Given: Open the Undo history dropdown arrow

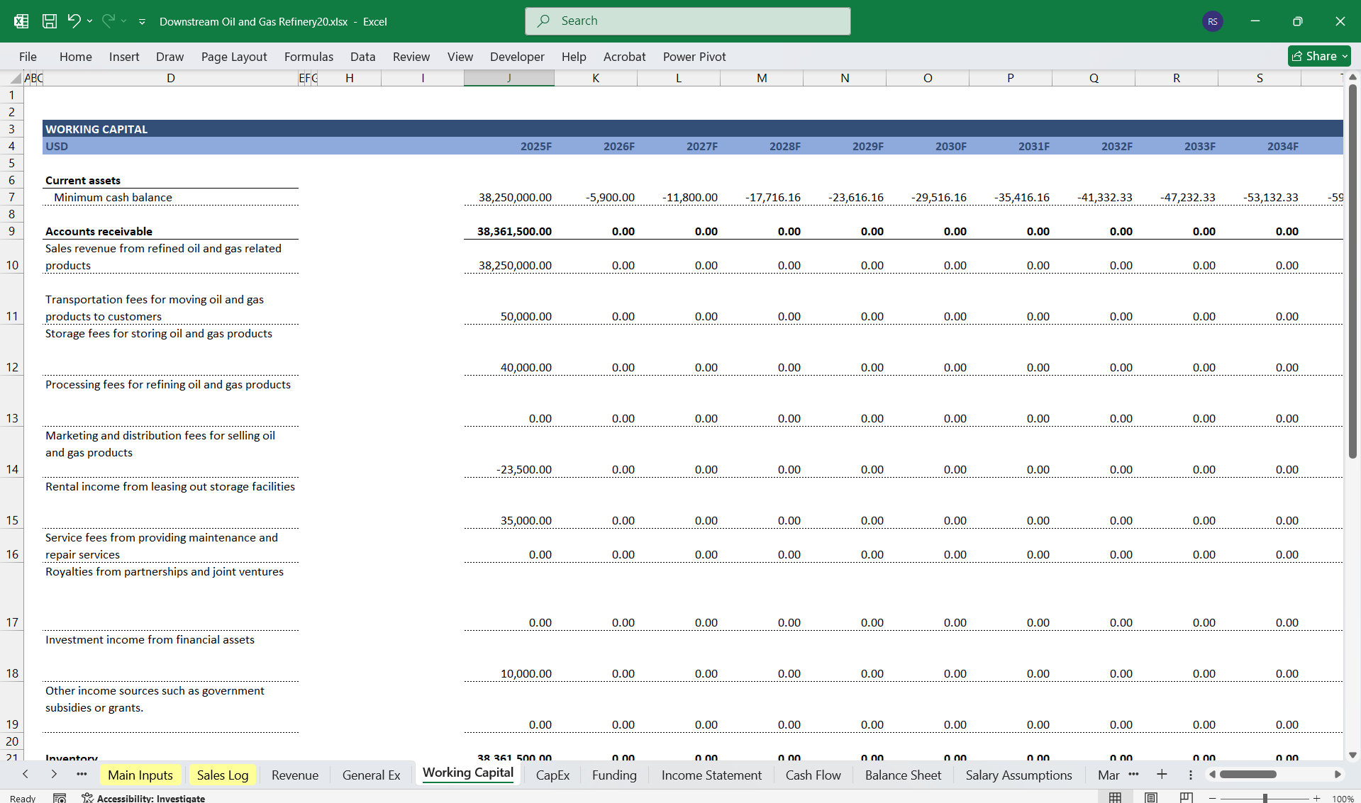Looking at the screenshot, I should [90, 21].
